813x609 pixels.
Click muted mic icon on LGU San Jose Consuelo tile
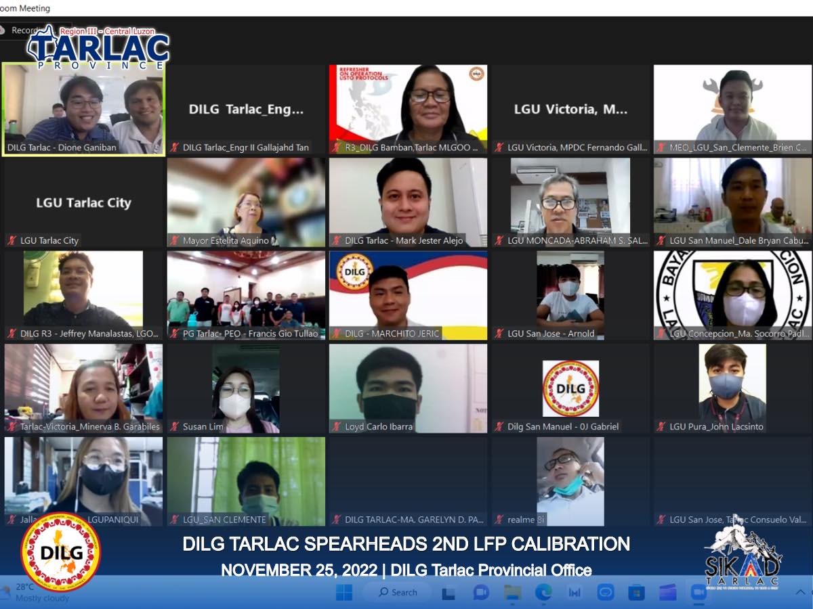point(661,520)
